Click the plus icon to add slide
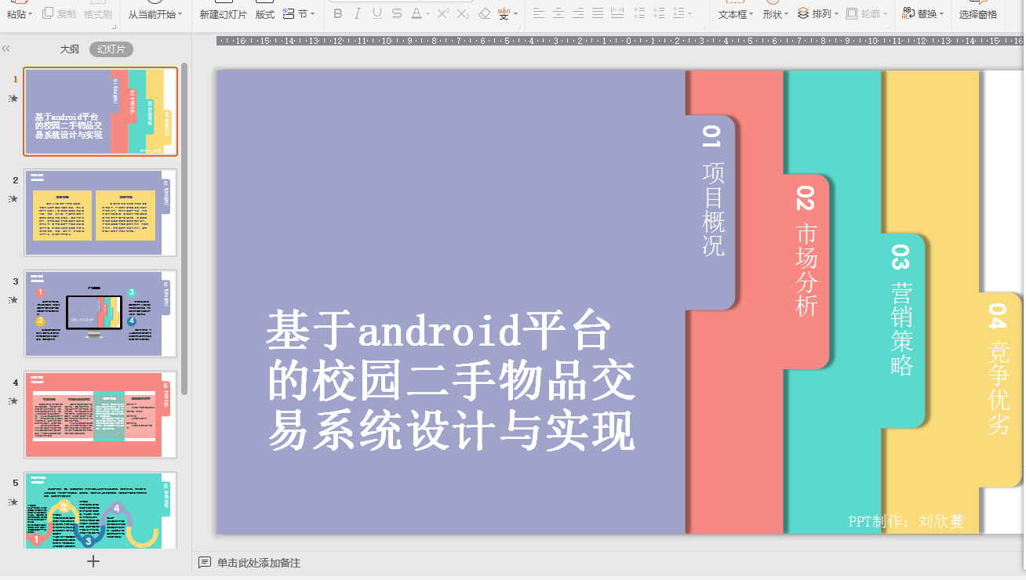 point(93,560)
